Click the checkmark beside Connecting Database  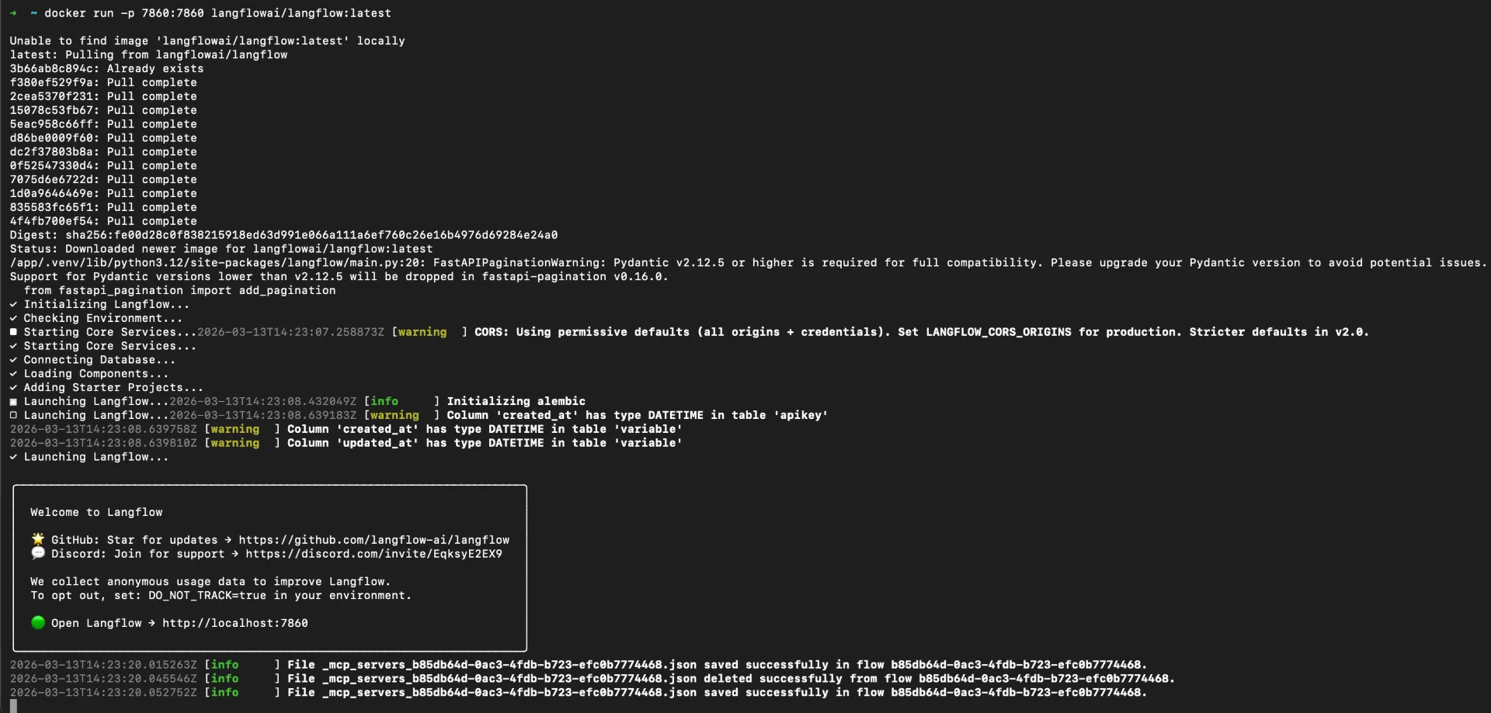click(12, 360)
